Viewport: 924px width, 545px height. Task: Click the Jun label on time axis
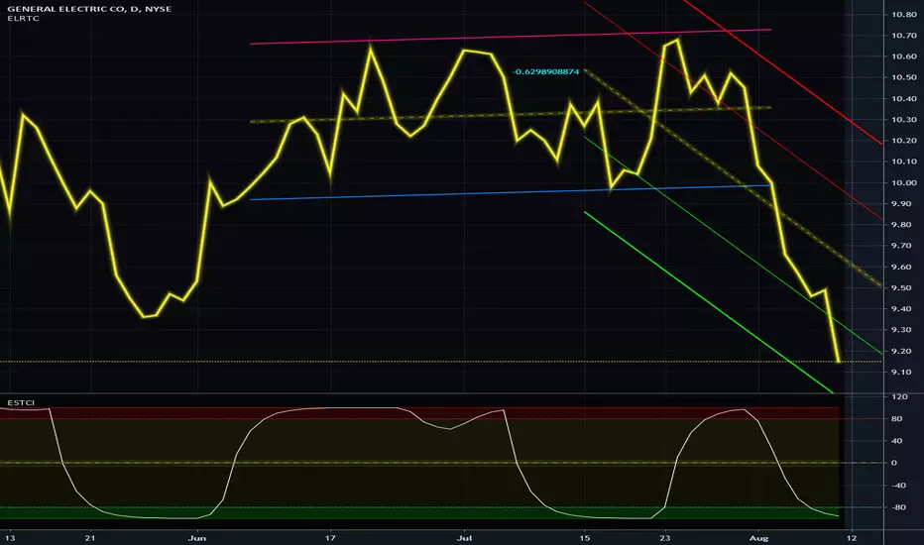click(197, 538)
